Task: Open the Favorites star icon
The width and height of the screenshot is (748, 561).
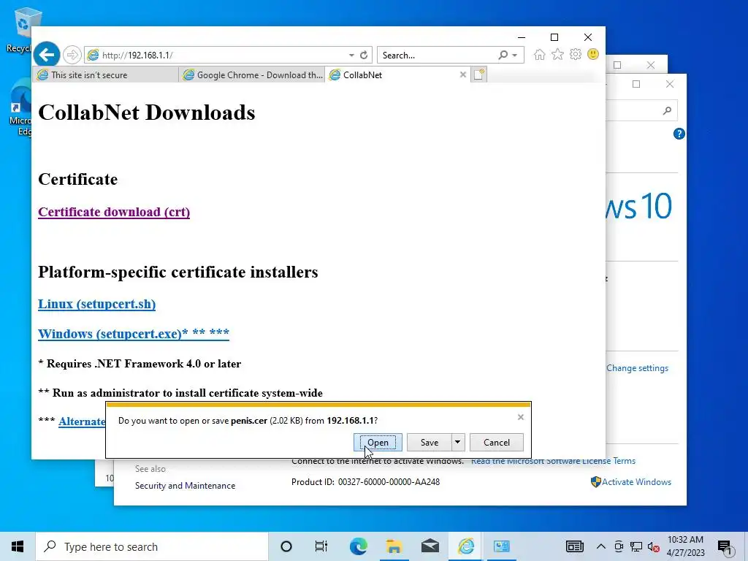Action: point(557,54)
